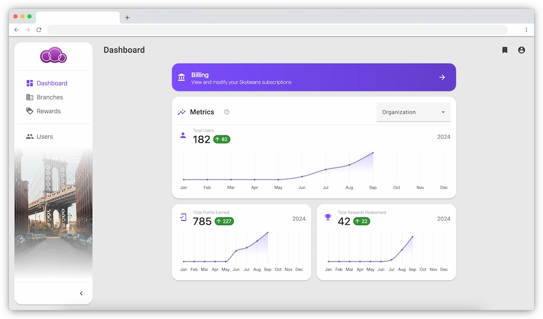Click the Rewards tag icon

[x=30, y=111]
